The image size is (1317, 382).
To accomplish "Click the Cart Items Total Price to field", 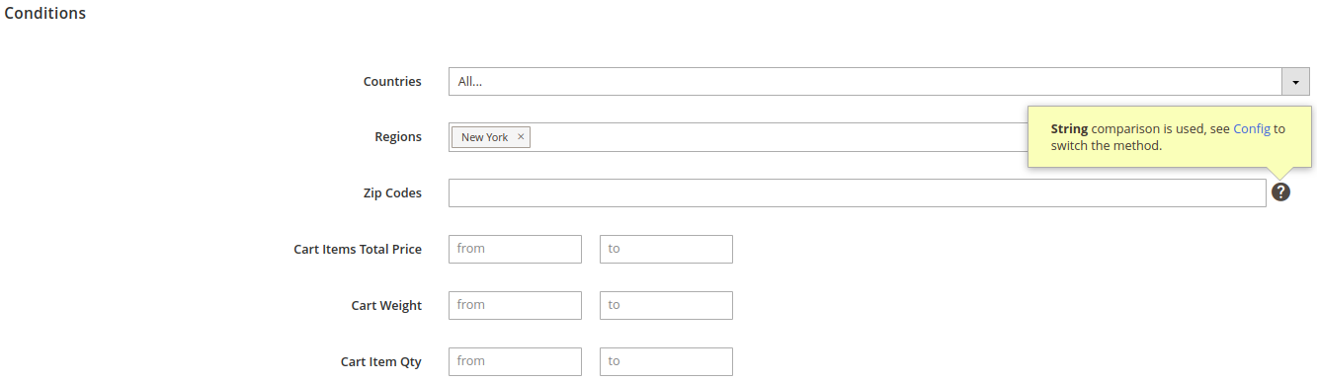I will click(666, 249).
